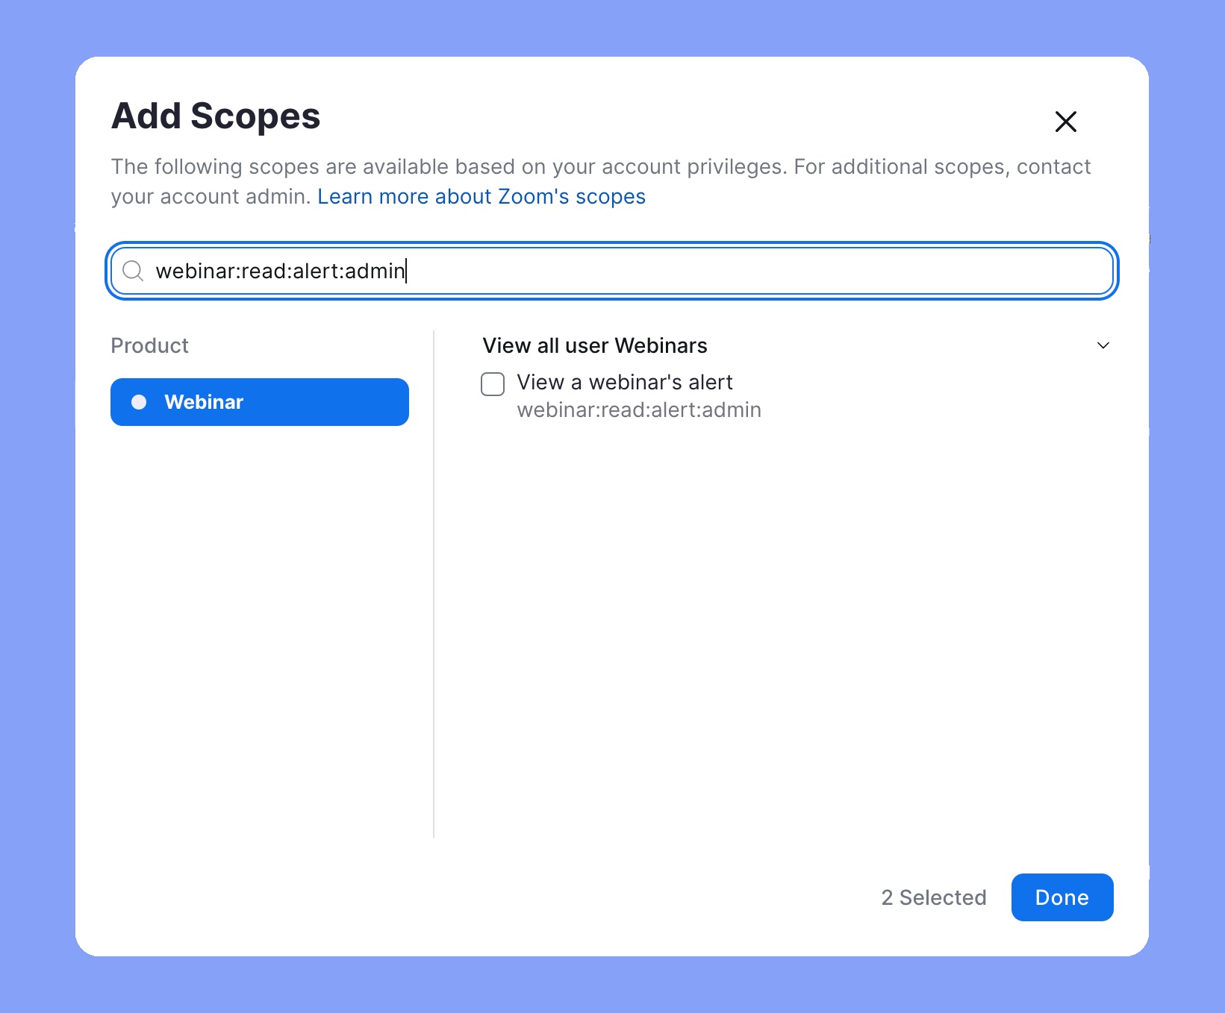This screenshot has width=1225, height=1013.
Task: Open Learn more about Zoom's scopes
Action: [x=481, y=196]
